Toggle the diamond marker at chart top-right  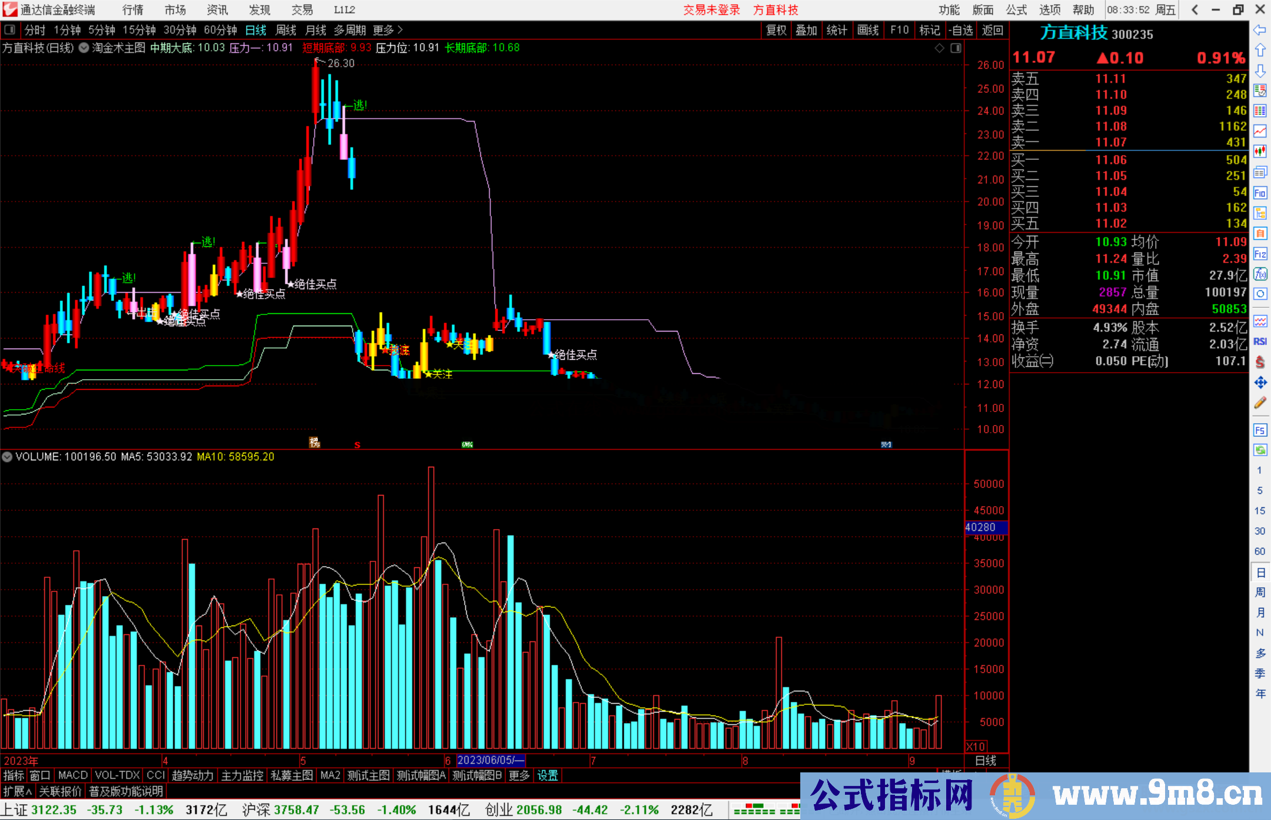point(940,48)
